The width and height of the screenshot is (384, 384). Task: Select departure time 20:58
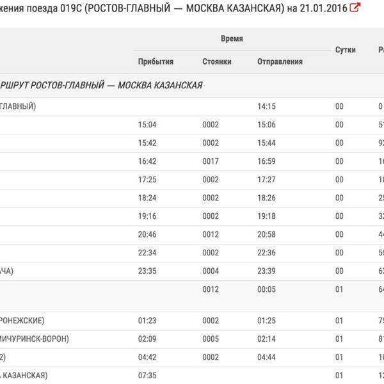click(266, 235)
